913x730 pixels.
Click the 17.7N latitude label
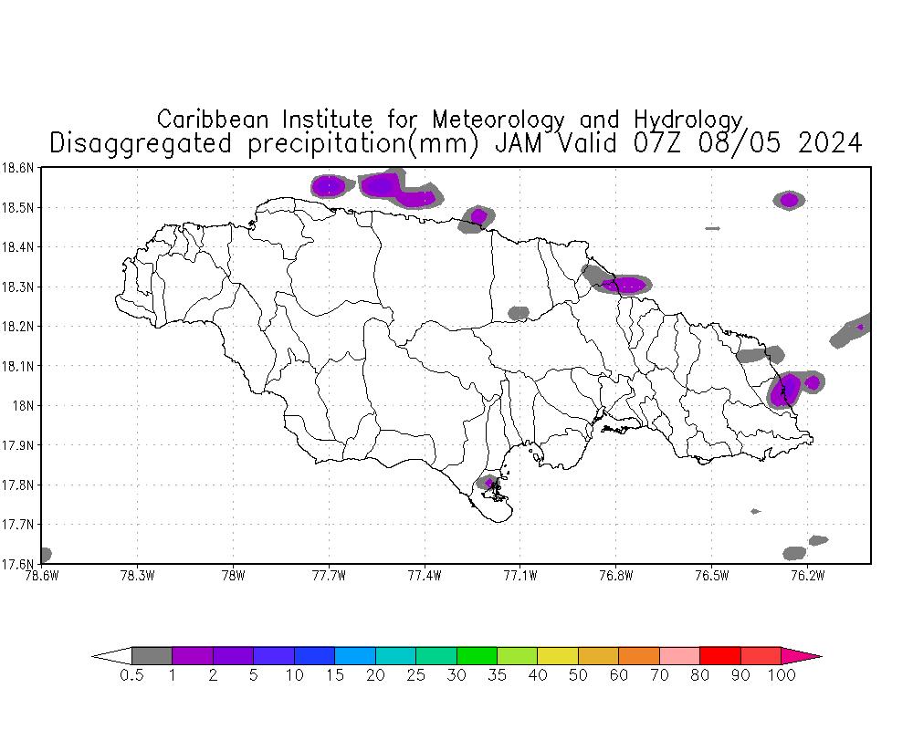point(17,525)
